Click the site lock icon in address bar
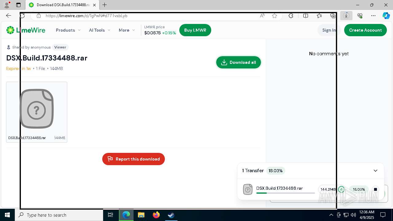The height and width of the screenshot is (221, 393). pyautogui.click(x=38, y=16)
